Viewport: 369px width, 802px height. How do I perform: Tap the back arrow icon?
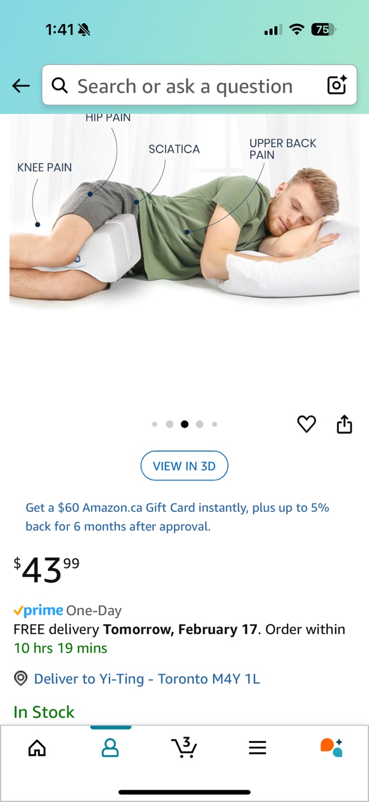(x=21, y=86)
